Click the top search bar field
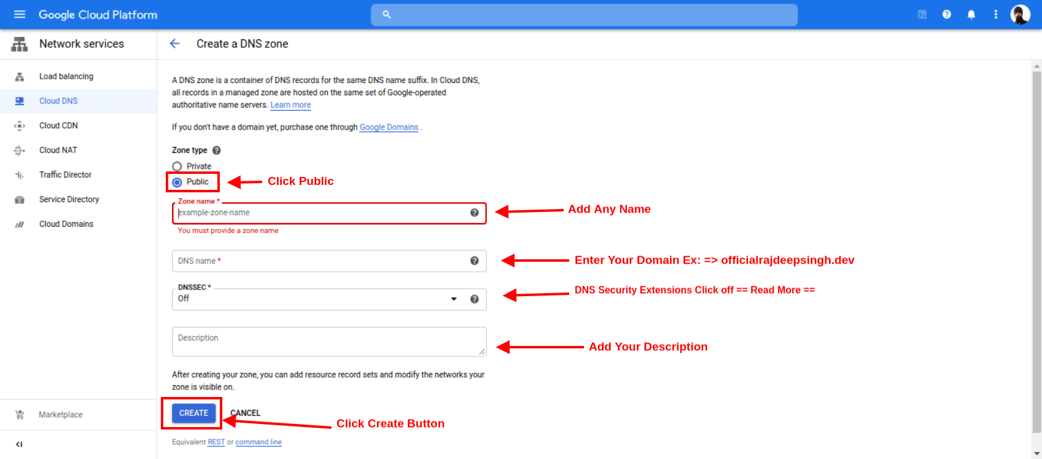Screen dimensions: 1042x459 click(584, 15)
